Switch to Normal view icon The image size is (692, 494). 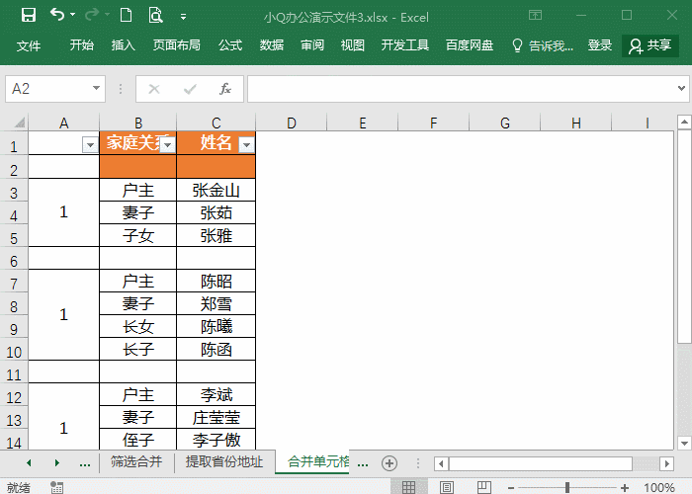pos(408,487)
